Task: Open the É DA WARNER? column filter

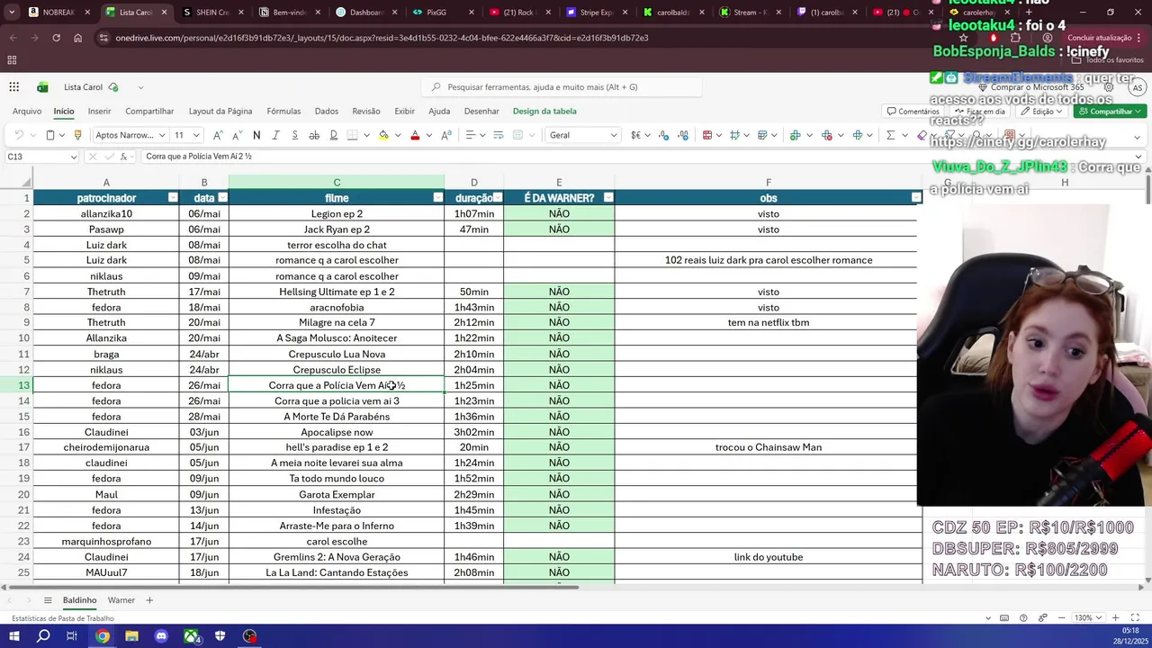Action: tap(608, 198)
